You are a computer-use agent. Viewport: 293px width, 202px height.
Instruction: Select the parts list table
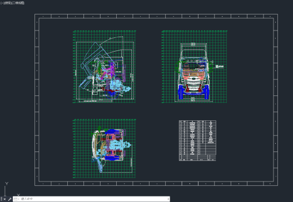197,140
